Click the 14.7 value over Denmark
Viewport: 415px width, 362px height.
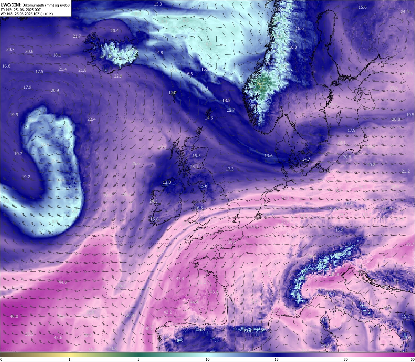tap(306, 159)
